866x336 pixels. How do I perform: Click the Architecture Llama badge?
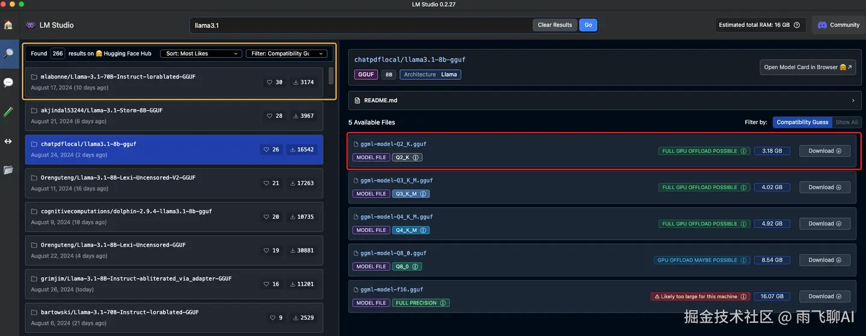(430, 75)
